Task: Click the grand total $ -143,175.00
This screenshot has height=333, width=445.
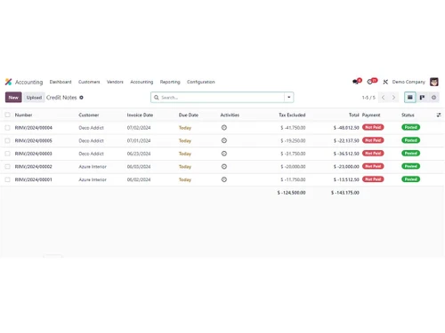Action: pyautogui.click(x=345, y=193)
